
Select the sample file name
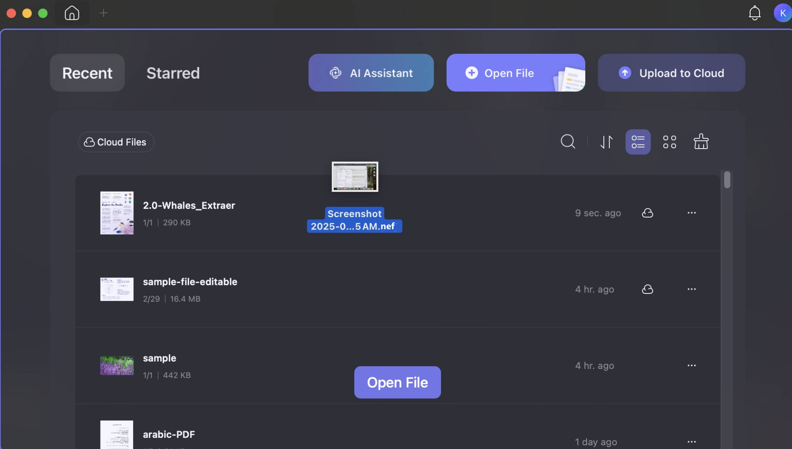[159, 358]
